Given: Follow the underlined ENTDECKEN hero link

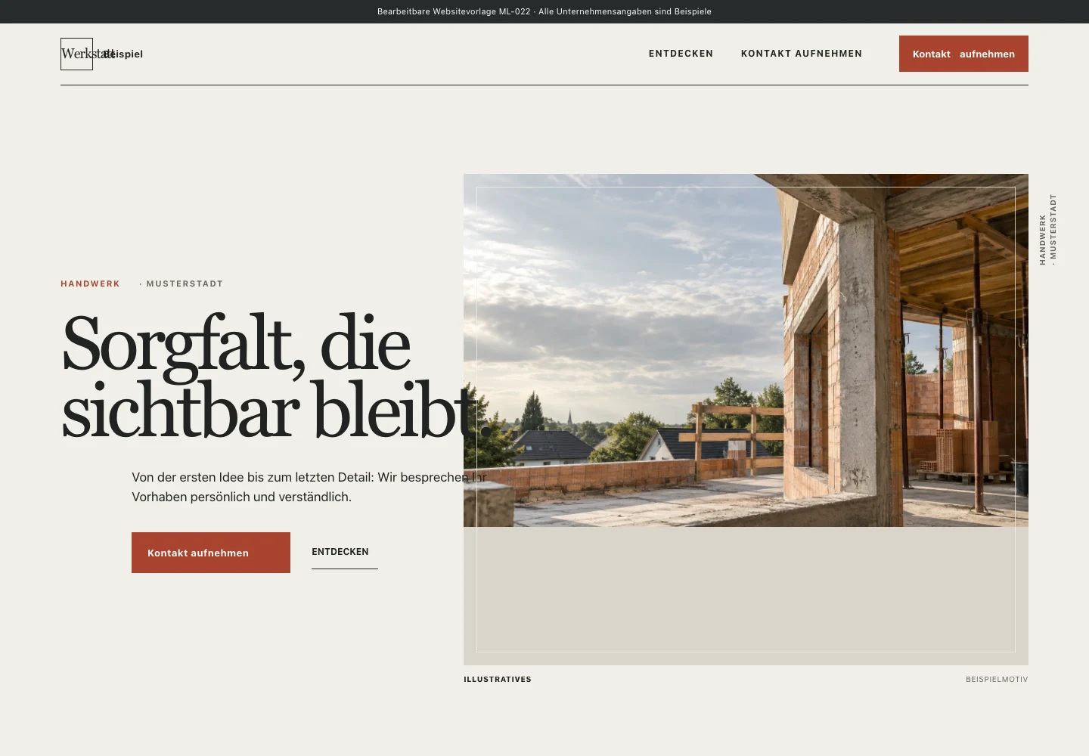Looking at the screenshot, I should click(344, 553).
